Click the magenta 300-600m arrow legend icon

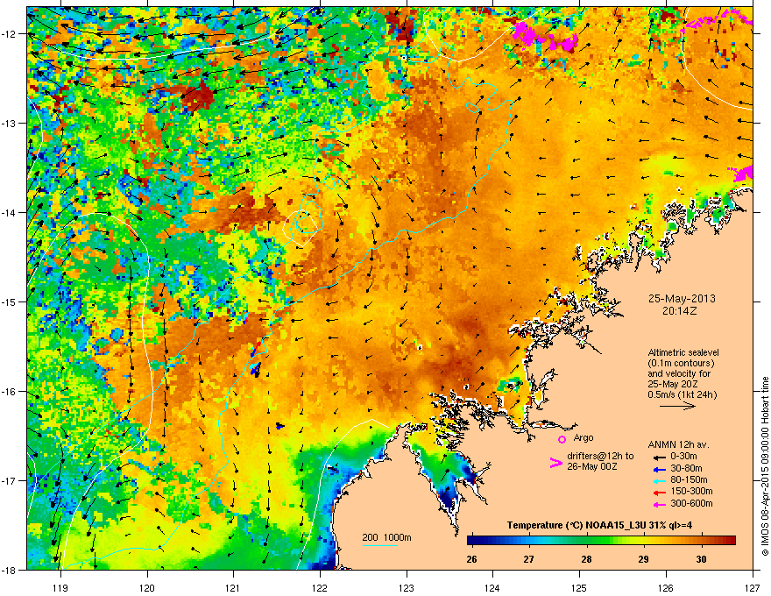[x=658, y=504]
